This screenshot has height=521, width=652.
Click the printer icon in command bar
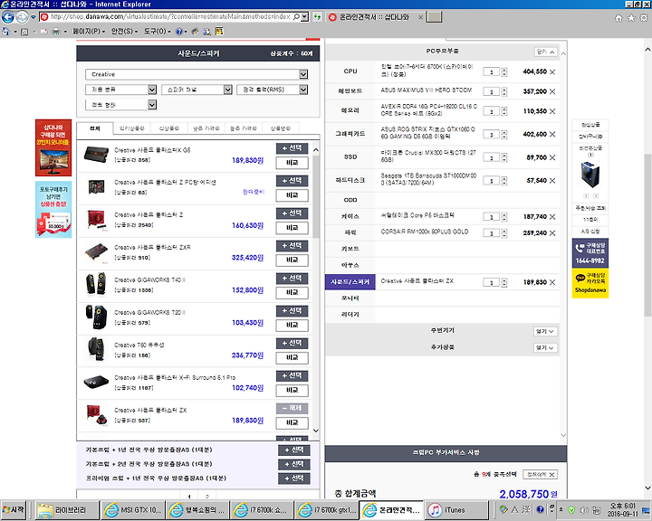click(56, 32)
